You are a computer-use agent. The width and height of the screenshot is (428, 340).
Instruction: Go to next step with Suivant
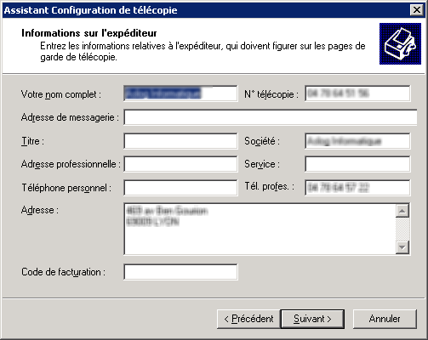click(312, 319)
